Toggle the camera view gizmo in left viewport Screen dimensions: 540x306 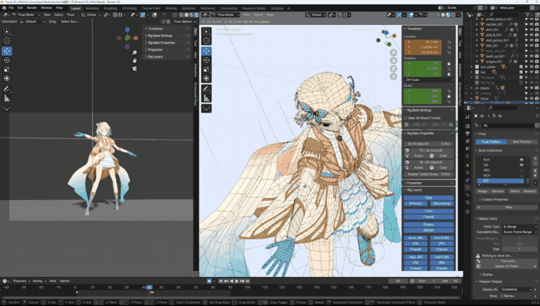coord(134,68)
